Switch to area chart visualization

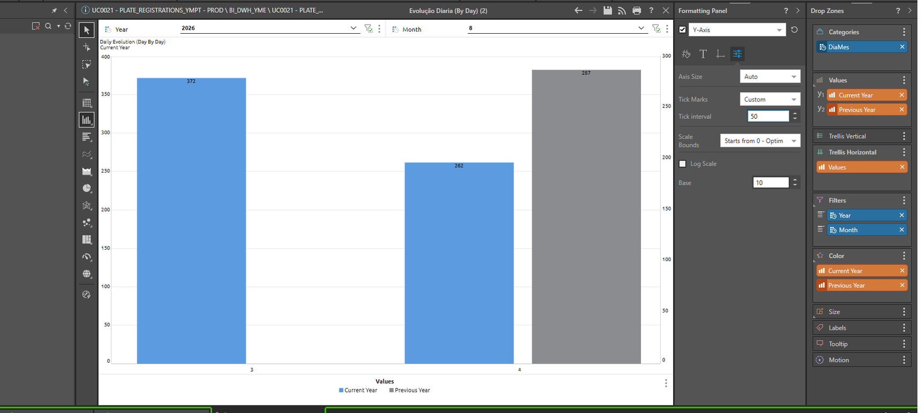tap(87, 172)
